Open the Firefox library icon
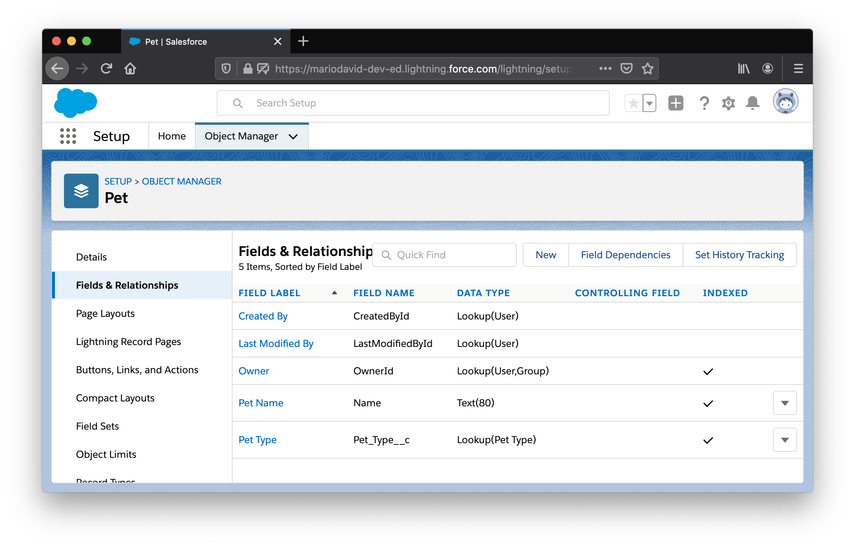The width and height of the screenshot is (855, 548). click(x=744, y=68)
